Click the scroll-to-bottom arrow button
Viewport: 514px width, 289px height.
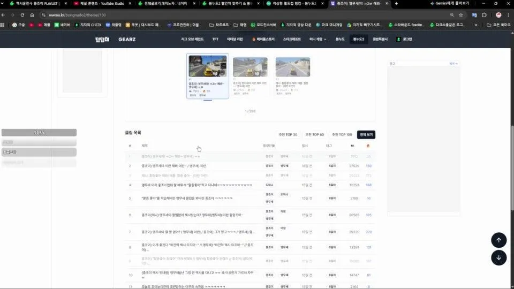tap(498, 258)
